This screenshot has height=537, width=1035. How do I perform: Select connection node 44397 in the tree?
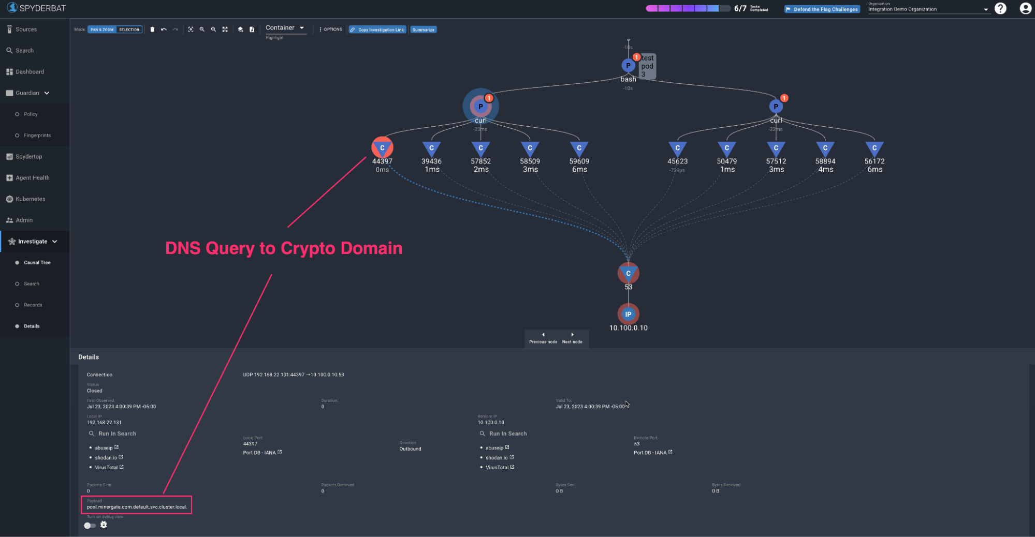[382, 148]
